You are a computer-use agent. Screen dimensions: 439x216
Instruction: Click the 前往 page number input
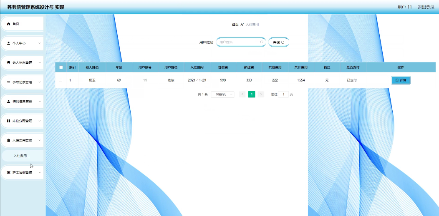283,94
